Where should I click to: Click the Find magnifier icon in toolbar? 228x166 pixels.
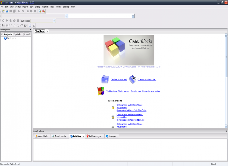[40, 11]
